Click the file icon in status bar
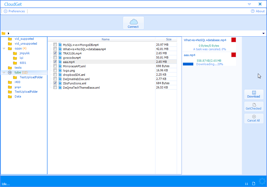The width and height of the screenshot is (267, 187). point(254,184)
